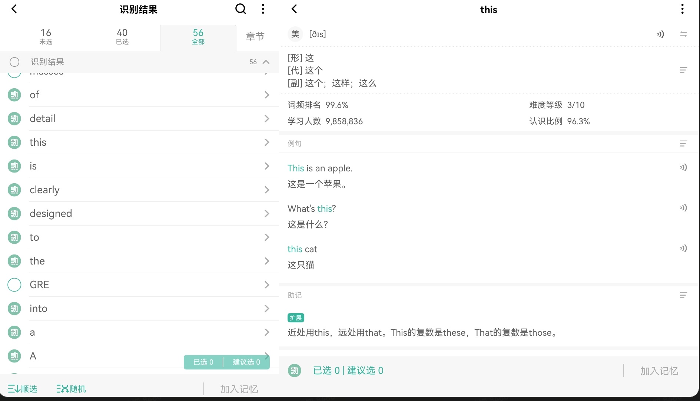Screen dimensions: 700x401
Task: Open the three-dot menu on the word list
Action: point(263,9)
